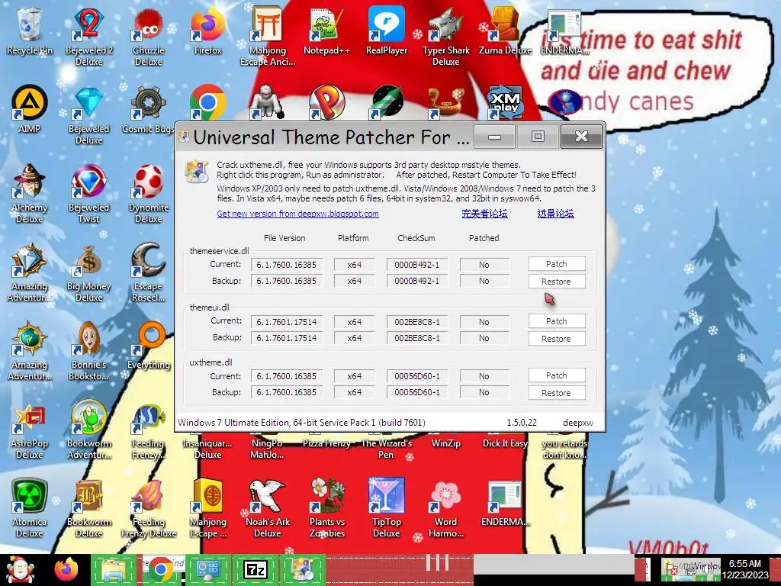The width and height of the screenshot is (781, 586).
Task: Follow the deepxw.blogspot.com new version link
Action: 298,214
